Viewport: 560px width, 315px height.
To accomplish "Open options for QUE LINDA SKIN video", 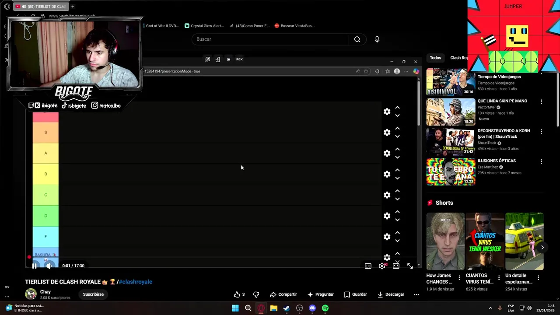I will click(x=541, y=101).
